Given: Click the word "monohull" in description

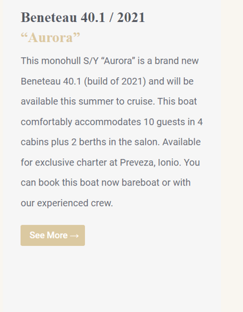Looking at the screenshot, I should pyautogui.click(x=61, y=61).
